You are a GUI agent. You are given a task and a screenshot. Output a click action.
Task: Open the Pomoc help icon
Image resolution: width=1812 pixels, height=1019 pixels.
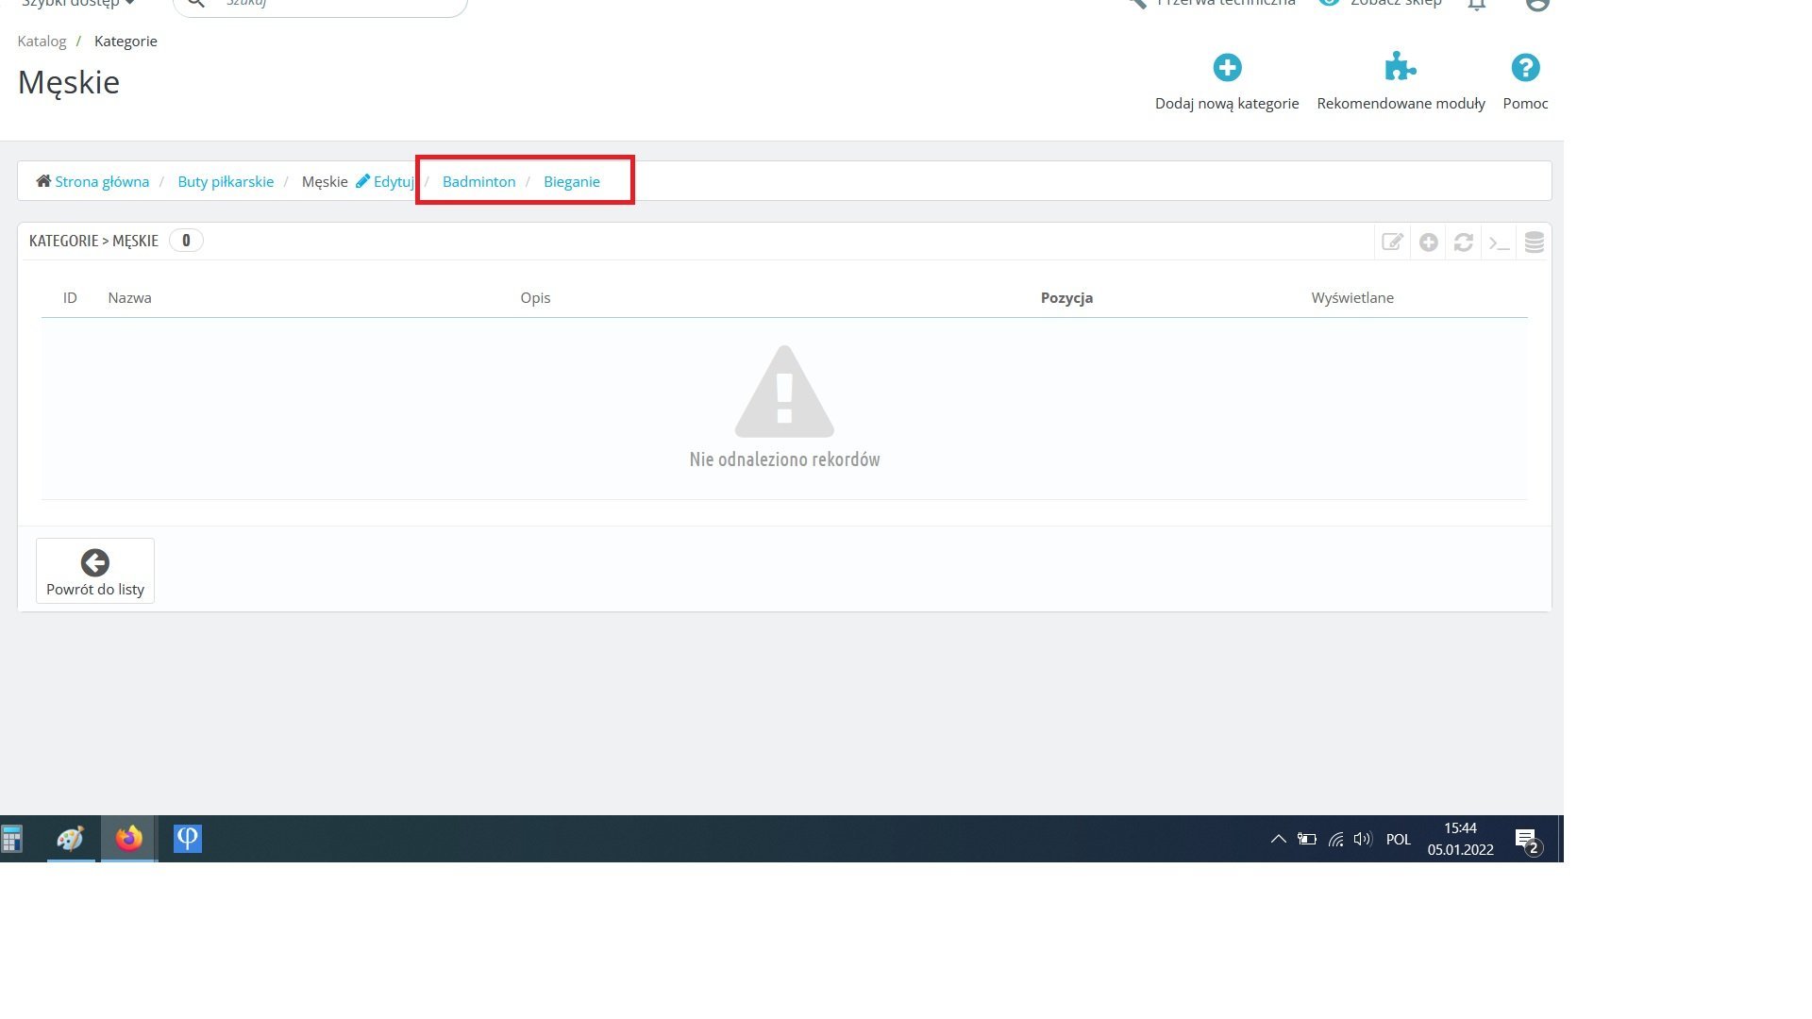(x=1525, y=68)
